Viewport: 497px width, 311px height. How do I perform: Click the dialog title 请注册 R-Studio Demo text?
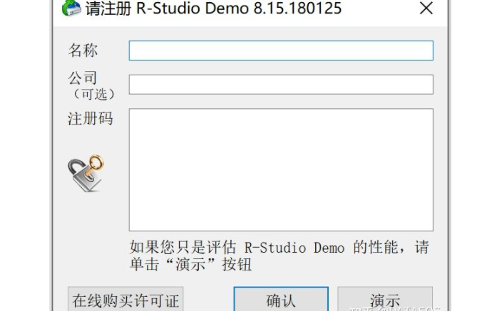tap(167, 9)
